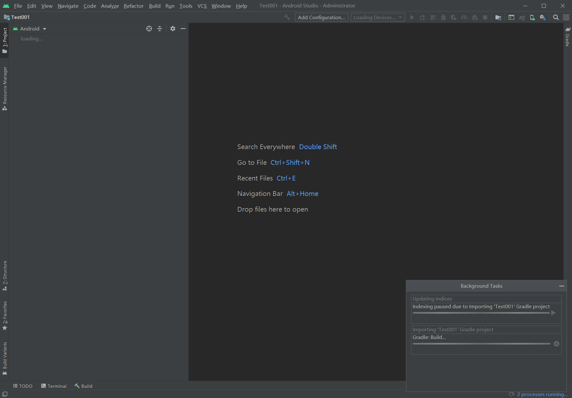This screenshot has height=398, width=572.
Task: Hide the Project panel with minus icon
Action: [183, 29]
